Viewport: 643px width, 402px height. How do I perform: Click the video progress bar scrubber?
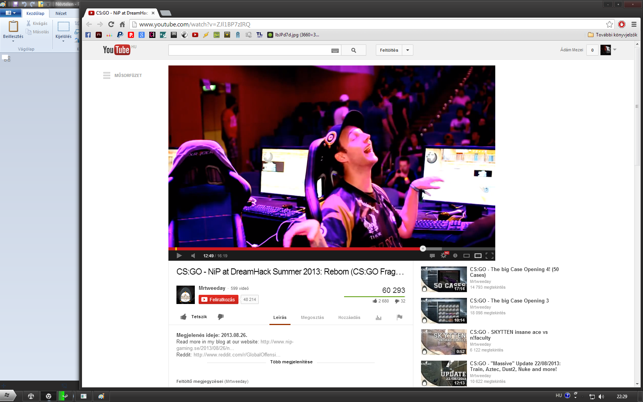point(423,248)
